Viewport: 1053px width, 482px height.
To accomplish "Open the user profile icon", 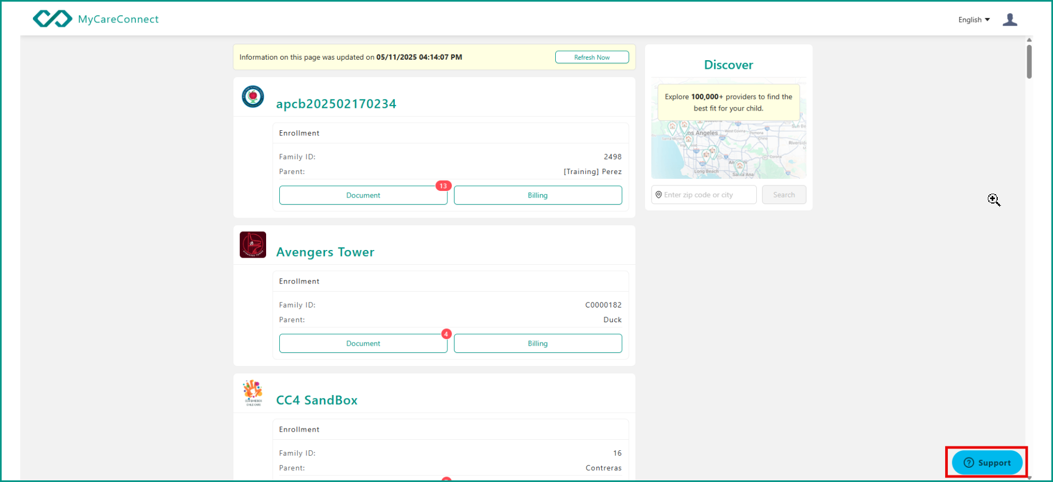I will point(1010,20).
